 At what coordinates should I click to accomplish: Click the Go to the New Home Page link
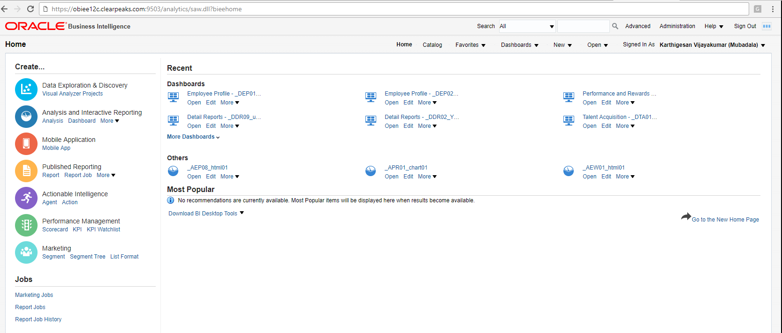click(725, 220)
